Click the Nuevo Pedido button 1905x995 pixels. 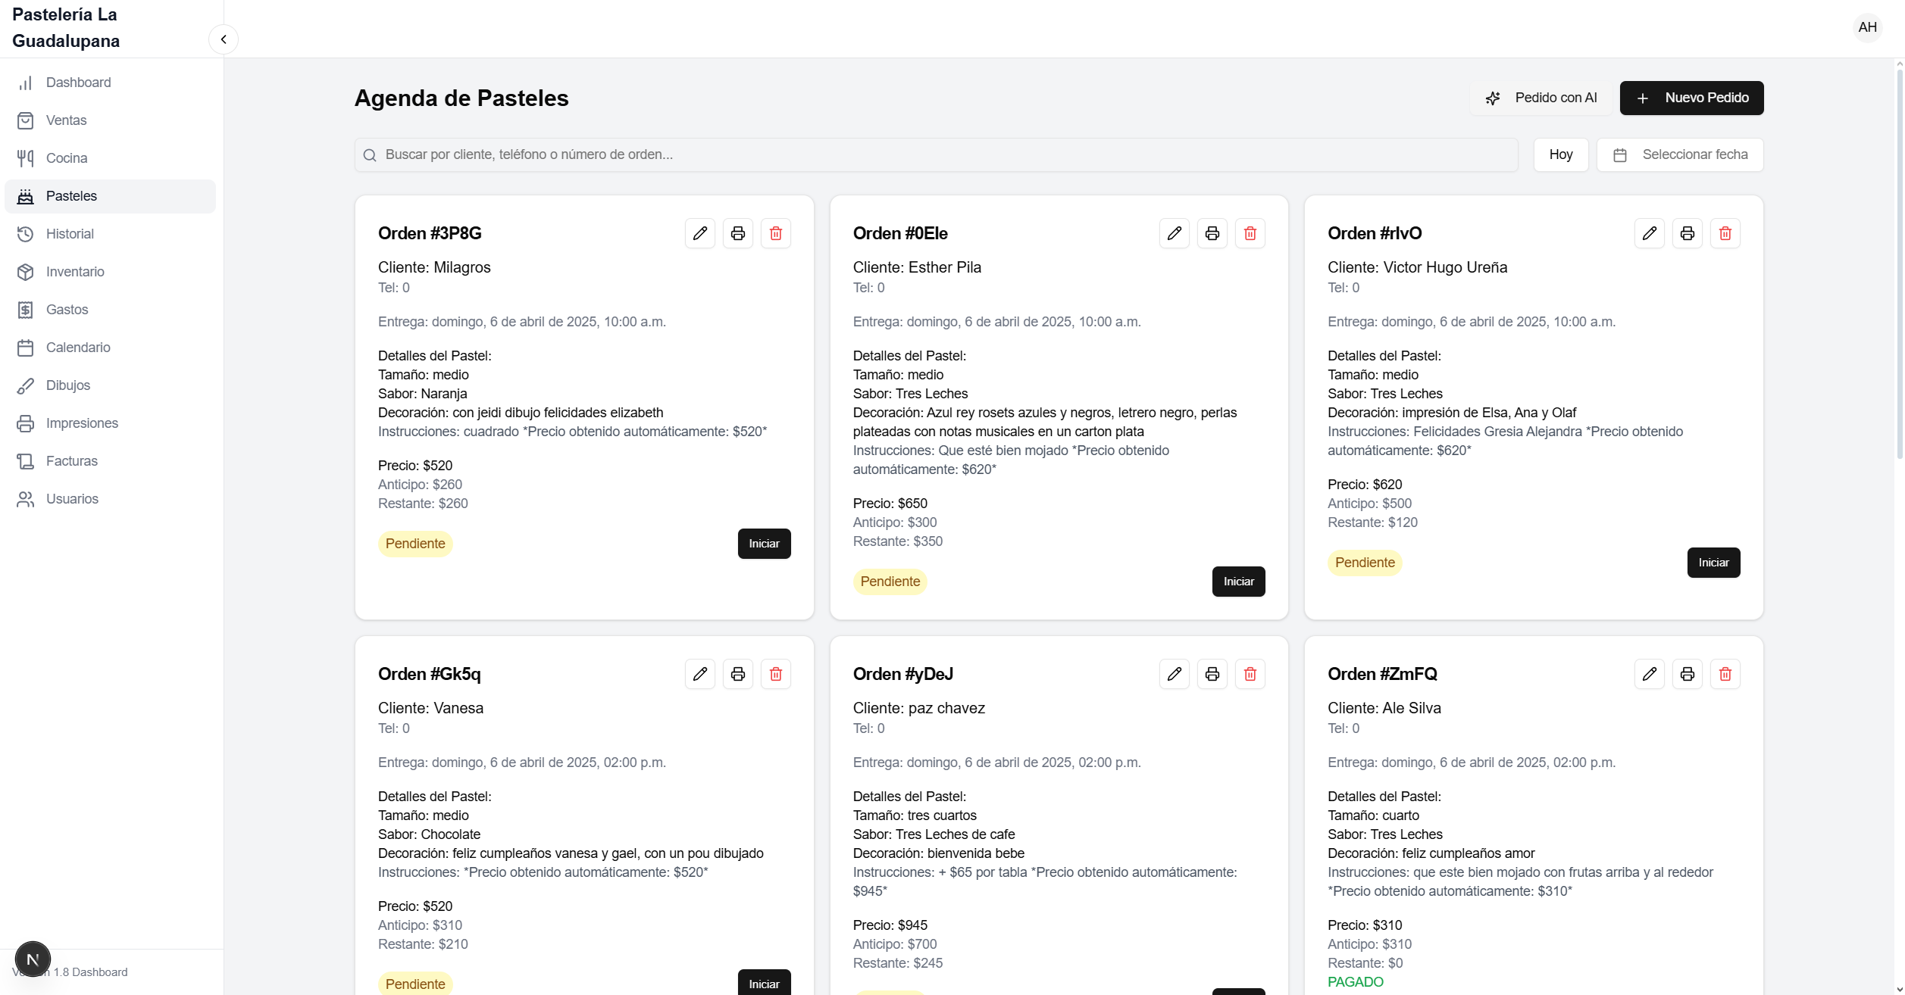pos(1691,98)
